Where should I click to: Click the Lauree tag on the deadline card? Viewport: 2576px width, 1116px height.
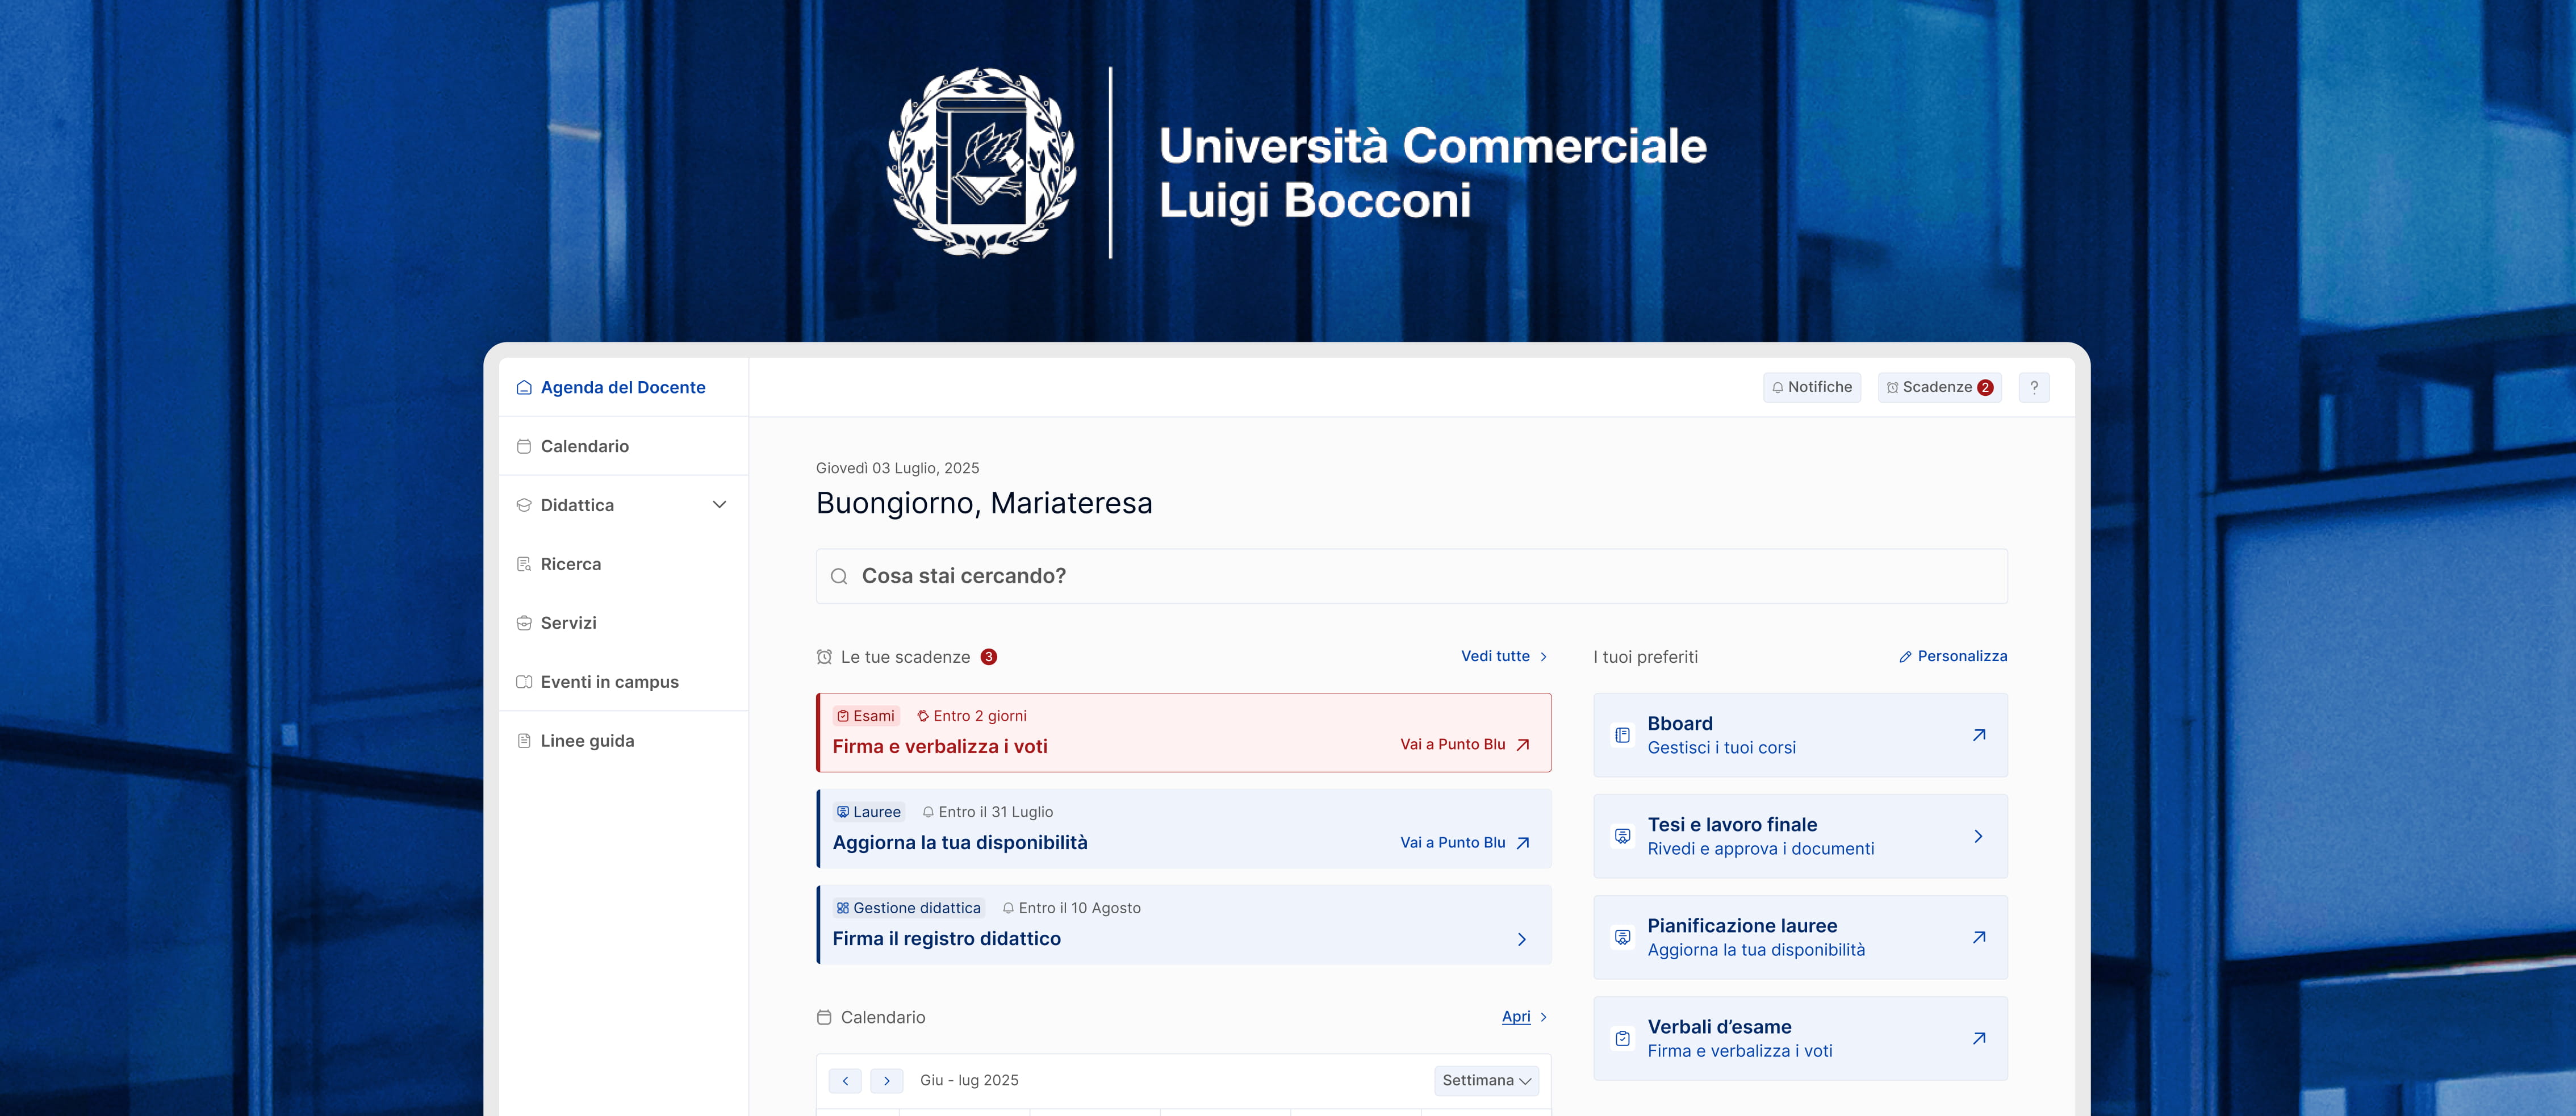869,812
